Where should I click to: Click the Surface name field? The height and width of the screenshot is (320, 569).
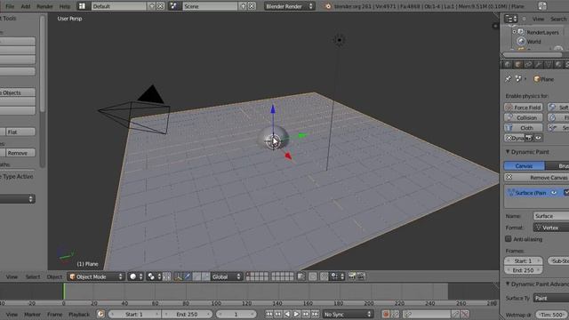(551, 216)
